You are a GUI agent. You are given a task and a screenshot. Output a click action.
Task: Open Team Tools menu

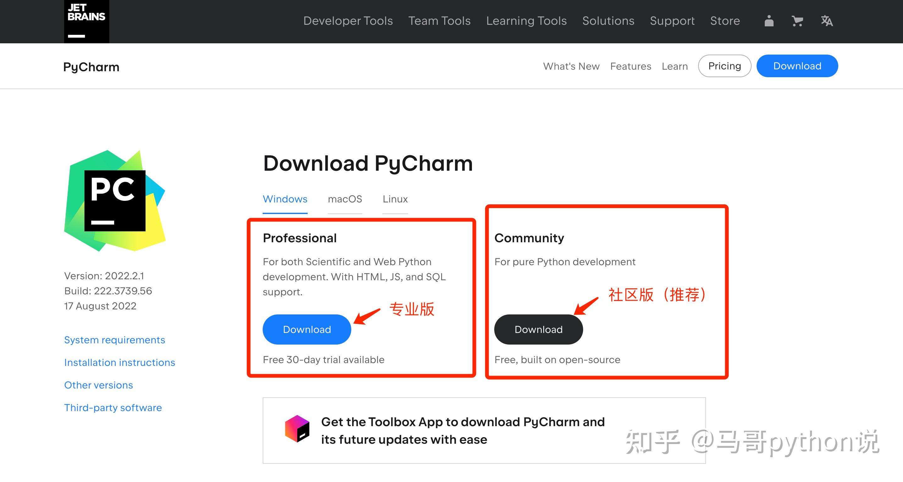tap(439, 21)
